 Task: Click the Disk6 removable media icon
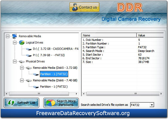coord(29,80)
